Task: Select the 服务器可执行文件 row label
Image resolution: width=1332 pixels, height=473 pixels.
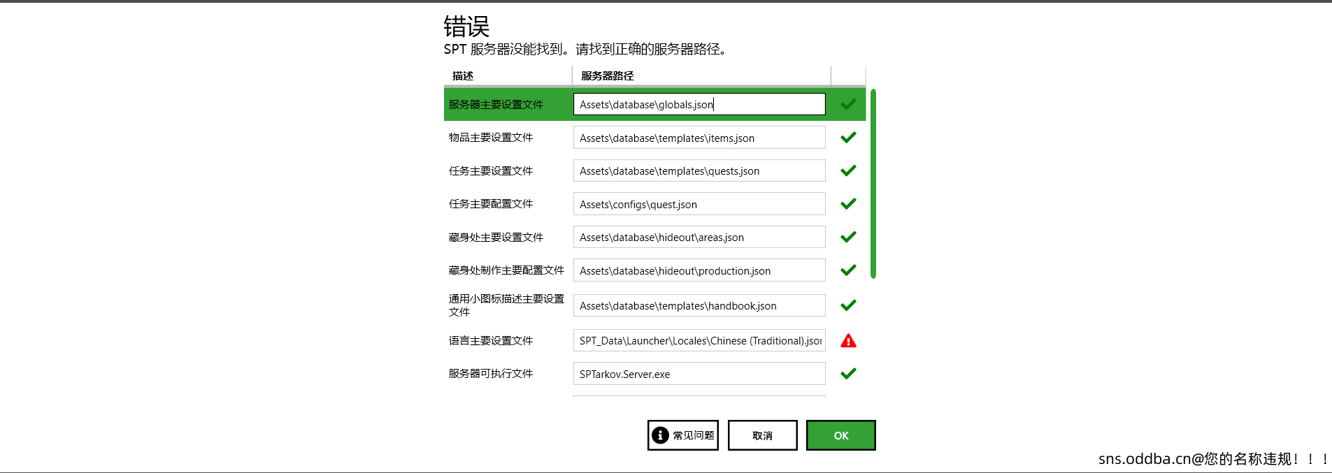Action: pos(491,374)
